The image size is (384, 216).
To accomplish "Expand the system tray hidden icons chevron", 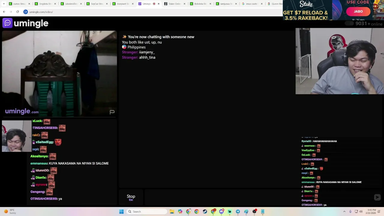I will click(x=344, y=211).
